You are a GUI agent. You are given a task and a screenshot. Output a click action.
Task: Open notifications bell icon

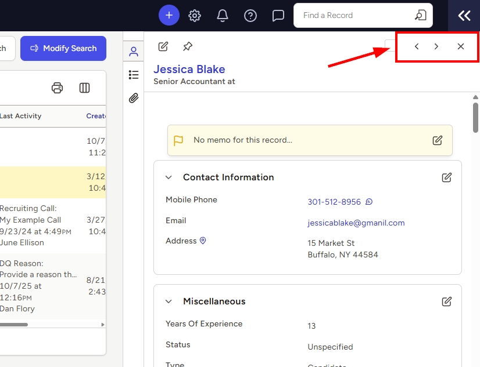pos(223,16)
